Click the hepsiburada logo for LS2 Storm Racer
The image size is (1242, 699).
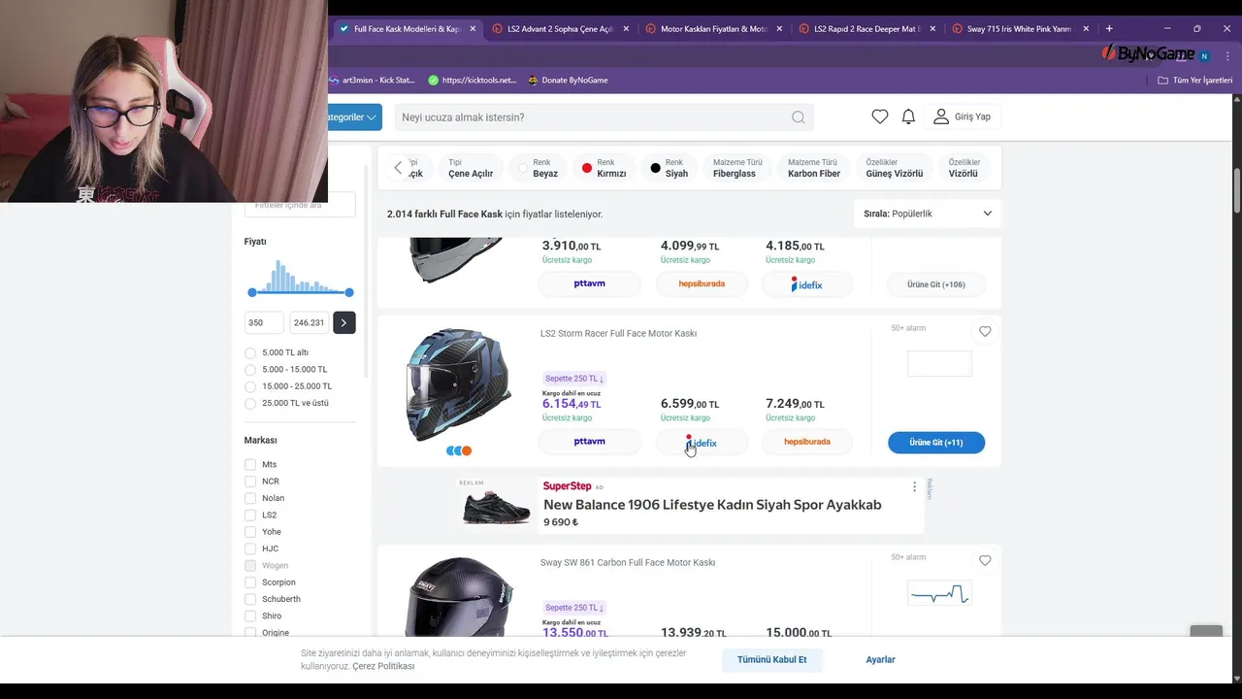(x=807, y=442)
